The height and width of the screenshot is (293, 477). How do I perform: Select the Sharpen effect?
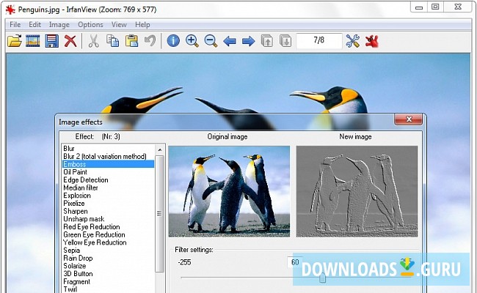[x=108, y=211]
